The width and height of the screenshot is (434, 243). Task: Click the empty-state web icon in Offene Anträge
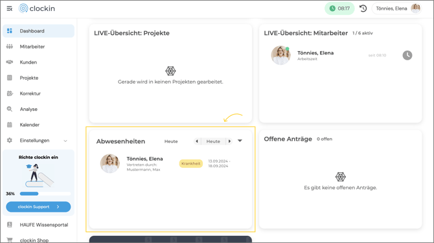341,177
